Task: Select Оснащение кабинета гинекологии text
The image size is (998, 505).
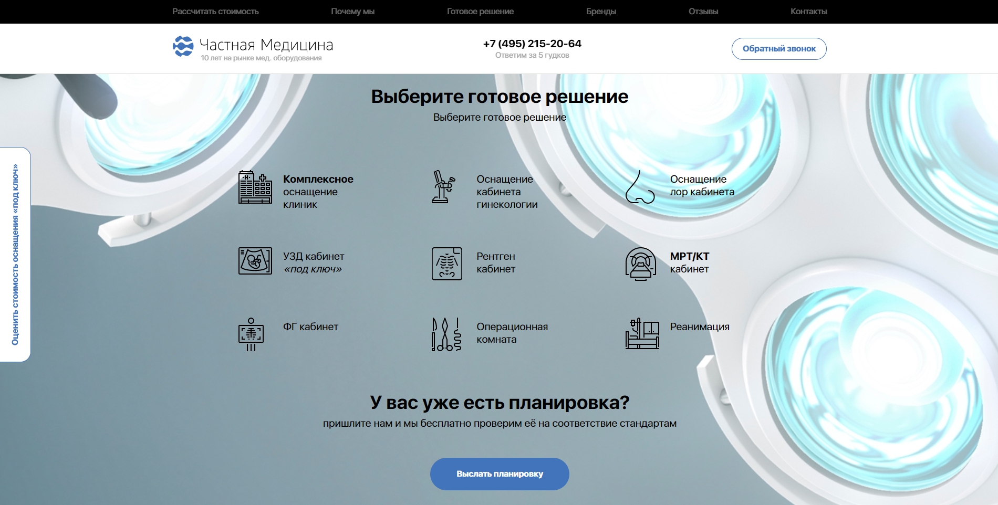Action: [507, 192]
